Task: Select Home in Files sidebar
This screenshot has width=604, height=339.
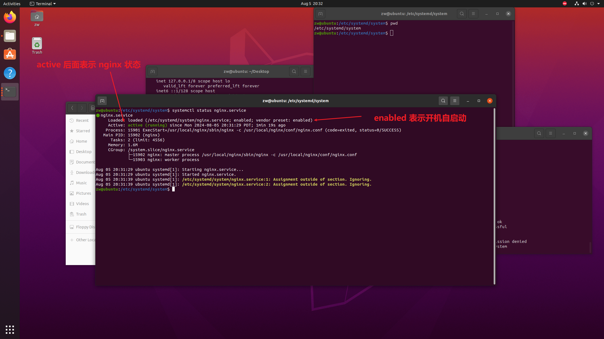Action: 81,141
